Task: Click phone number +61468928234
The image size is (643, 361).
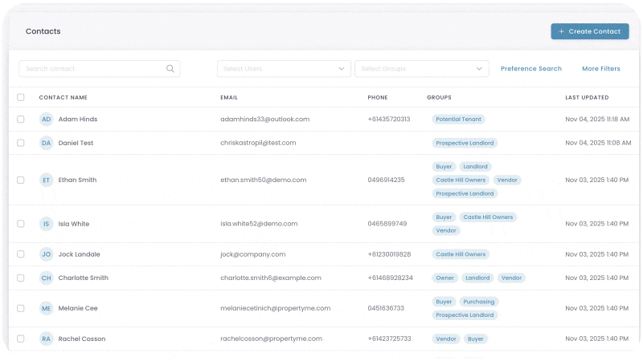Action: point(390,278)
